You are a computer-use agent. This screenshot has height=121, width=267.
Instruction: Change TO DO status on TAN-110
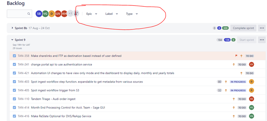[x=242, y=99]
